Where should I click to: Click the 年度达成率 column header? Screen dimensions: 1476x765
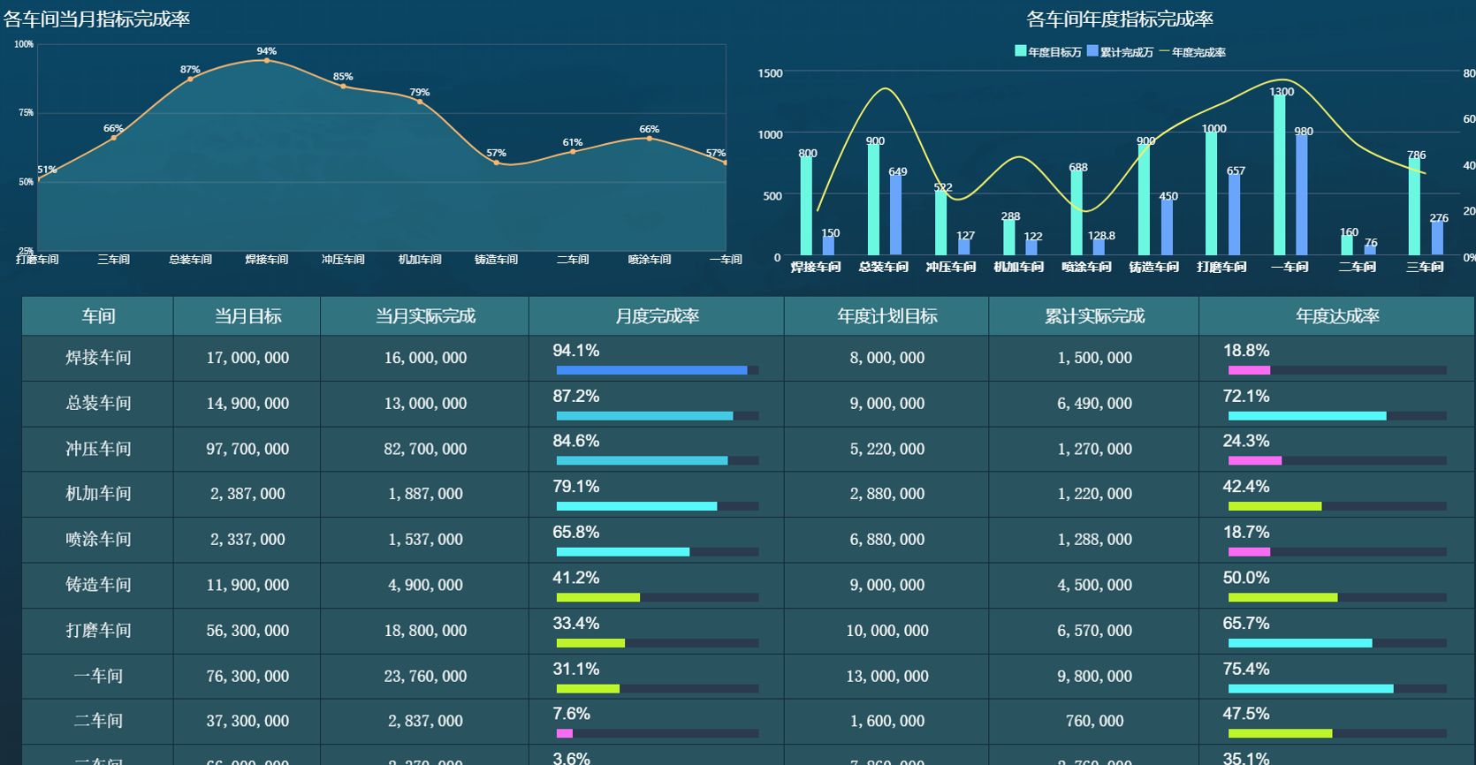point(1336,316)
